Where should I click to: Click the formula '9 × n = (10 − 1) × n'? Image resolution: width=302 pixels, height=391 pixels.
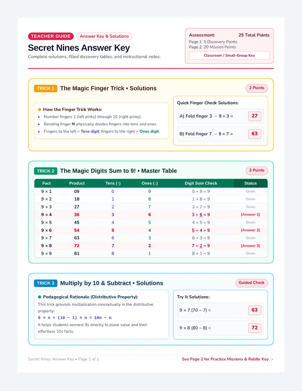(65, 318)
